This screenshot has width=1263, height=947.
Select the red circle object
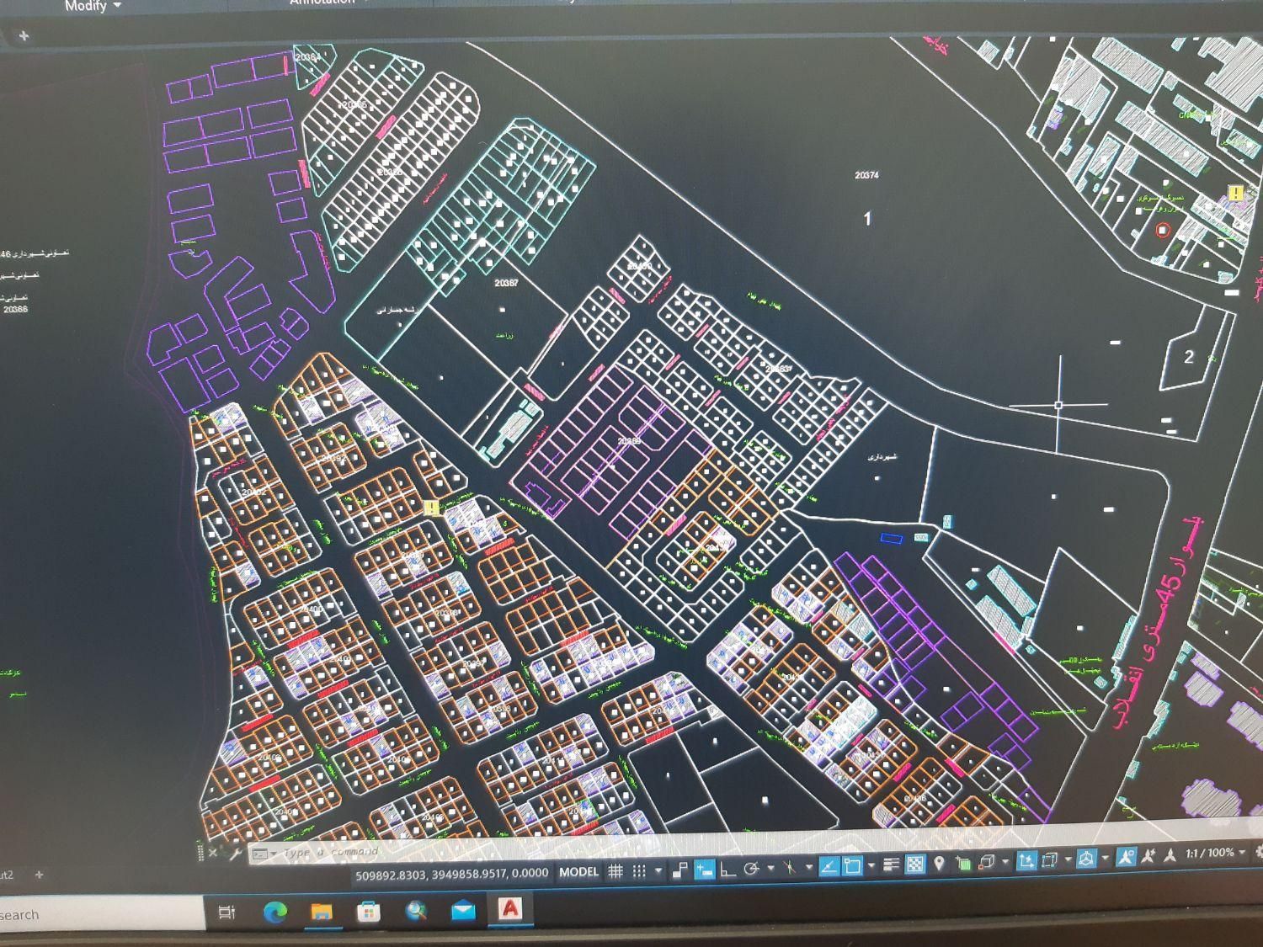(1164, 230)
